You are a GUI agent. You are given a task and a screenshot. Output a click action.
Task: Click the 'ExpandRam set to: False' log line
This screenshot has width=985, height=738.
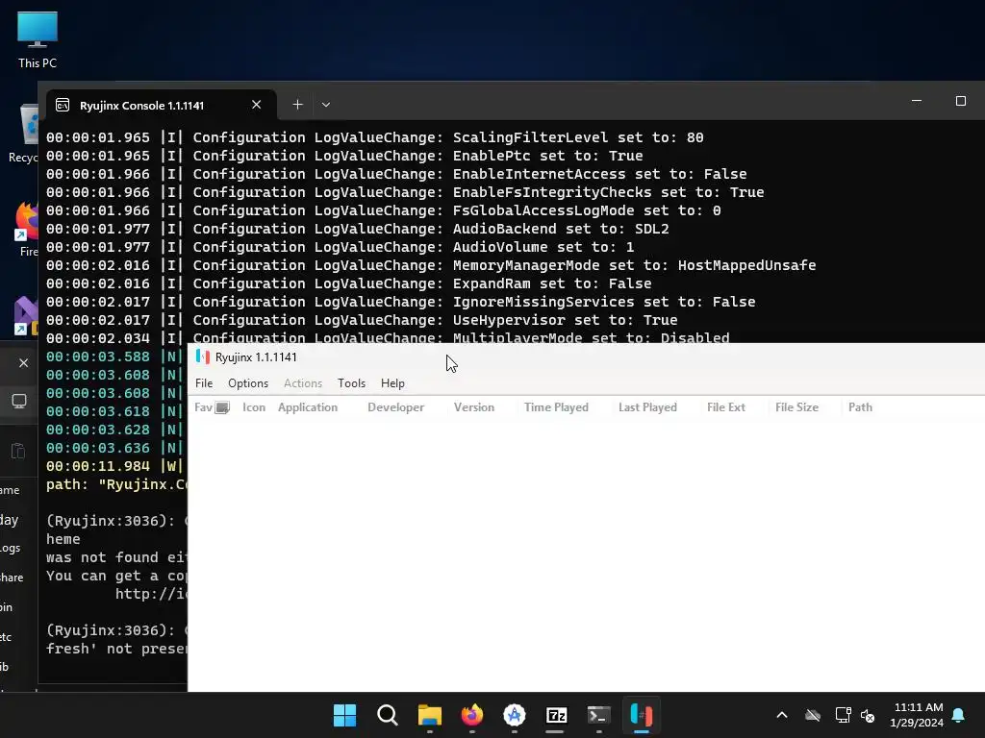pos(348,283)
